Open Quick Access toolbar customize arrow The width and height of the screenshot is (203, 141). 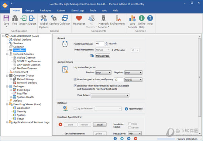(12, 3)
